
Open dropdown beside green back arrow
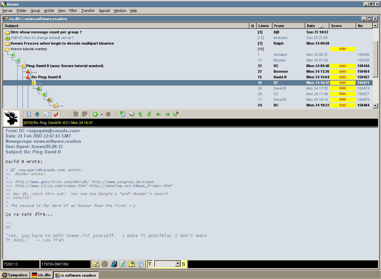tap(102, 114)
